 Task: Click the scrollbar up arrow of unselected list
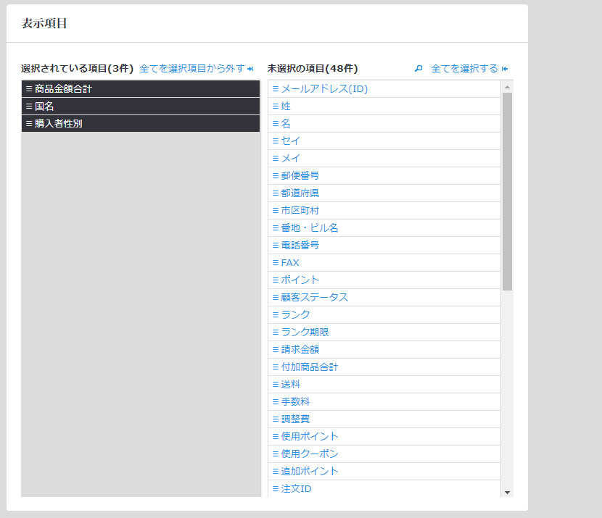[507, 87]
